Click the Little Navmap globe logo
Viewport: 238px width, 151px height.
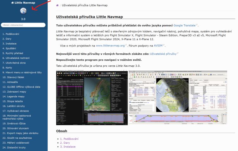click(23, 11)
